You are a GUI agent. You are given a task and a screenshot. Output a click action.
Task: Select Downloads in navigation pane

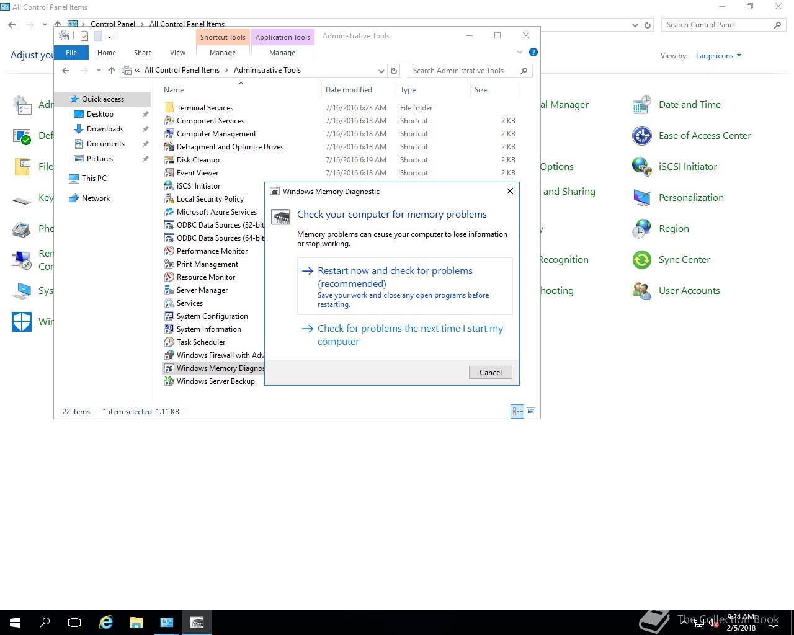click(105, 129)
